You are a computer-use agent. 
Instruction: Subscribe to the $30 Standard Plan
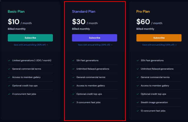click(94, 38)
